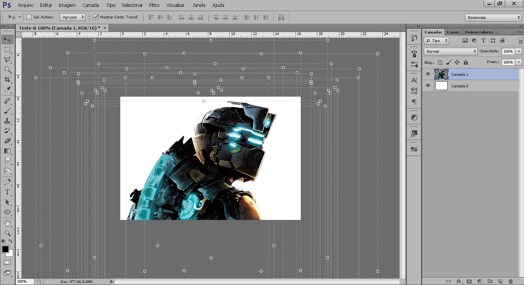
Task: Delete the selected layer with trash icon
Action: click(511, 282)
